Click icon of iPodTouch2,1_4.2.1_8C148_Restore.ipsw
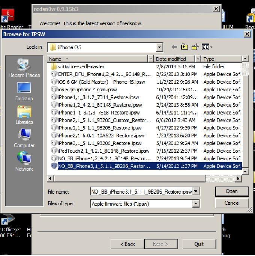 54,151
